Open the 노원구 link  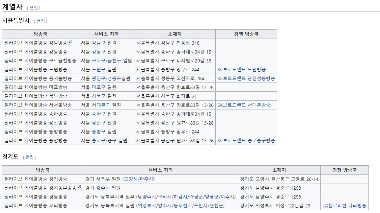point(99,69)
